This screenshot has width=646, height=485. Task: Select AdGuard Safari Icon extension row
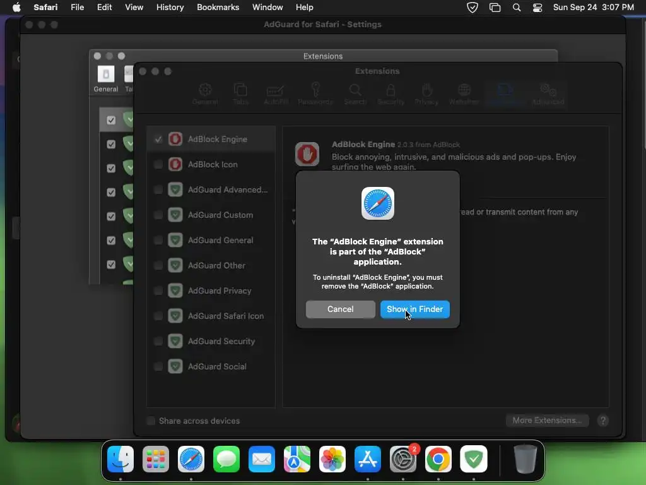point(211,316)
